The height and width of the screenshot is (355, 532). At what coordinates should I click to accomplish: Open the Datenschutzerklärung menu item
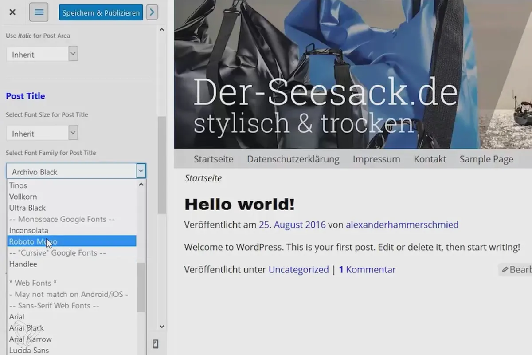point(293,159)
